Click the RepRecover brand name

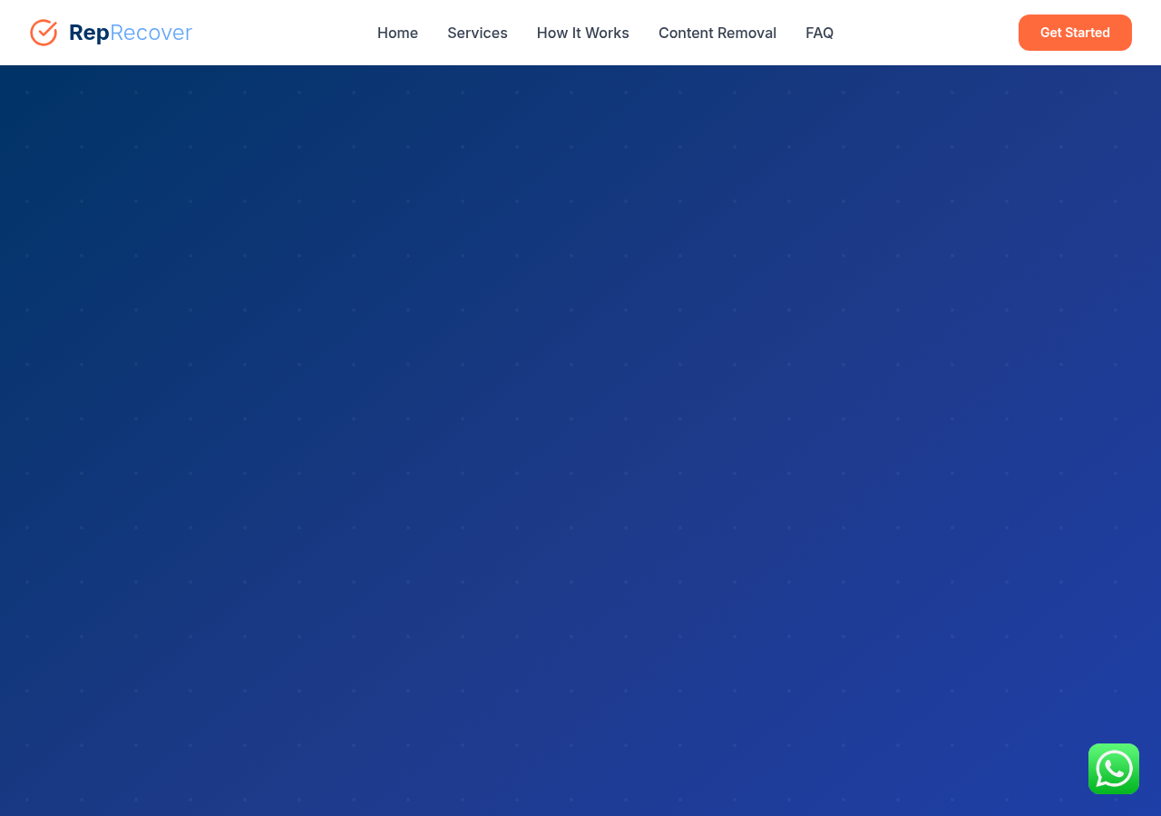(x=131, y=33)
